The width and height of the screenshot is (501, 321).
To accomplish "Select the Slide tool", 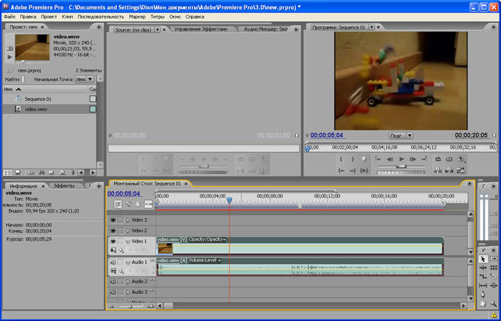I will [x=493, y=286].
